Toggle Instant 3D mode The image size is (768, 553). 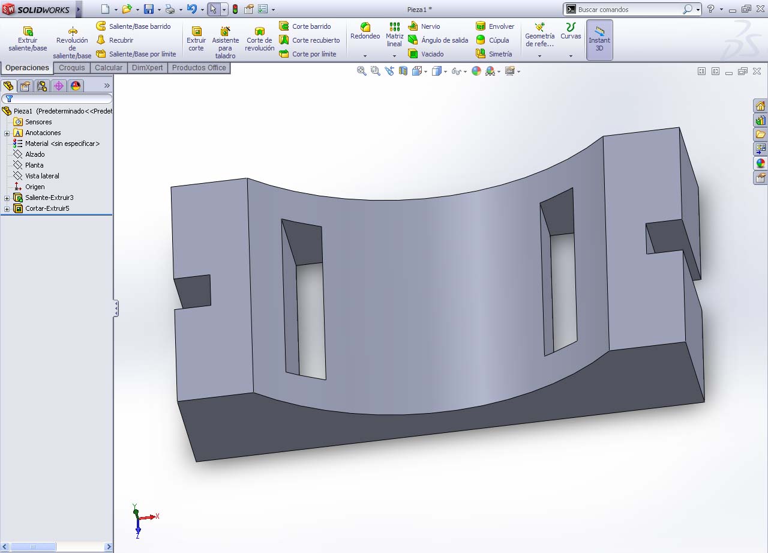point(599,40)
